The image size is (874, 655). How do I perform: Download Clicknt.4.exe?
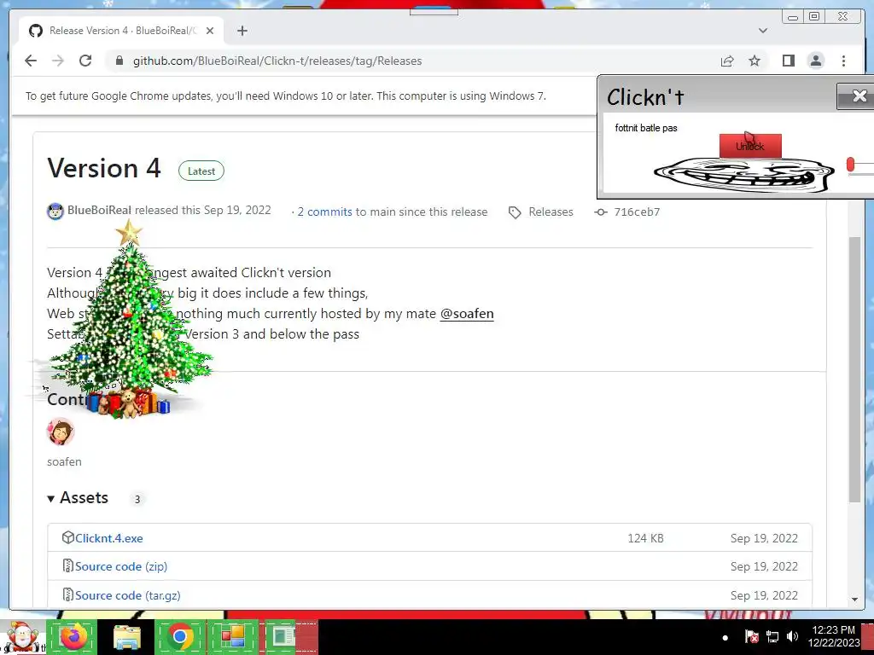tap(108, 538)
